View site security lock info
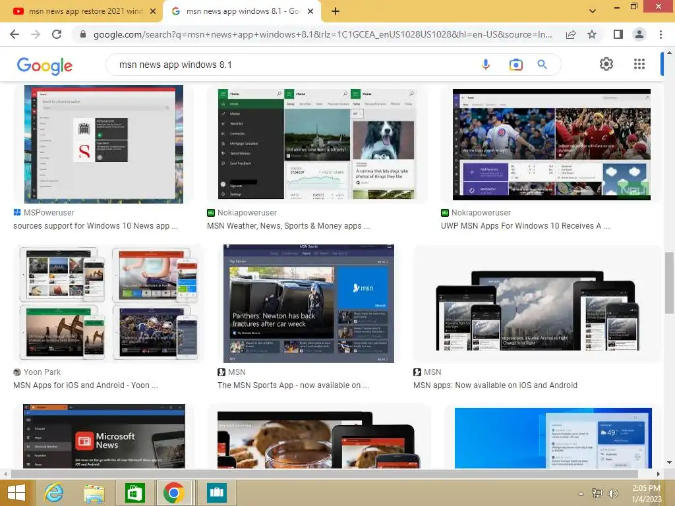This screenshot has width=675, height=506. pos(83,34)
